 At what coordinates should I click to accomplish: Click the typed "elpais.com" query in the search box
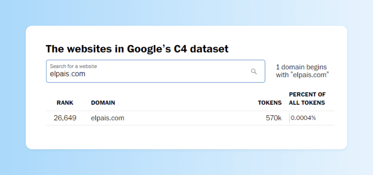pos(67,74)
